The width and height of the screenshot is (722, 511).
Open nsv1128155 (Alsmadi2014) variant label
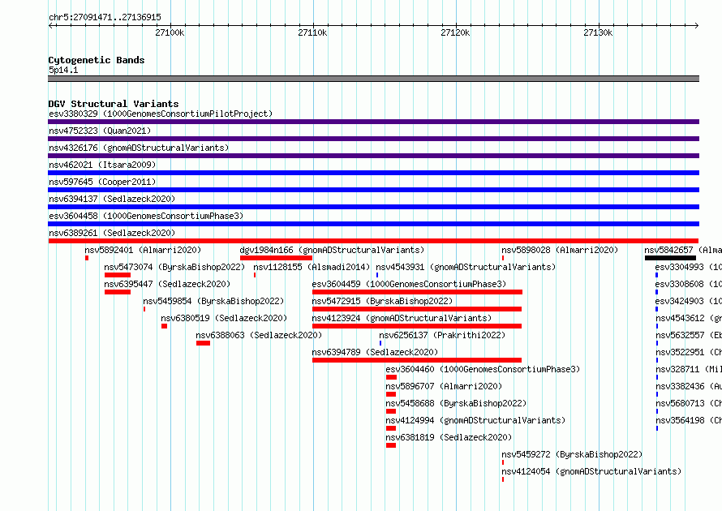pyautogui.click(x=312, y=267)
